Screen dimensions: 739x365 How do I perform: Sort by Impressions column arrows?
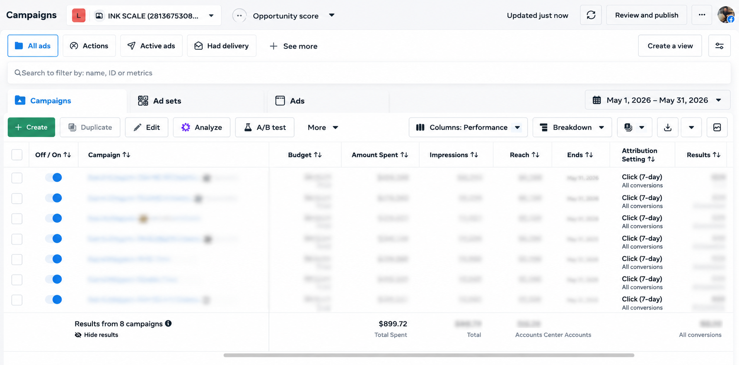(474, 155)
